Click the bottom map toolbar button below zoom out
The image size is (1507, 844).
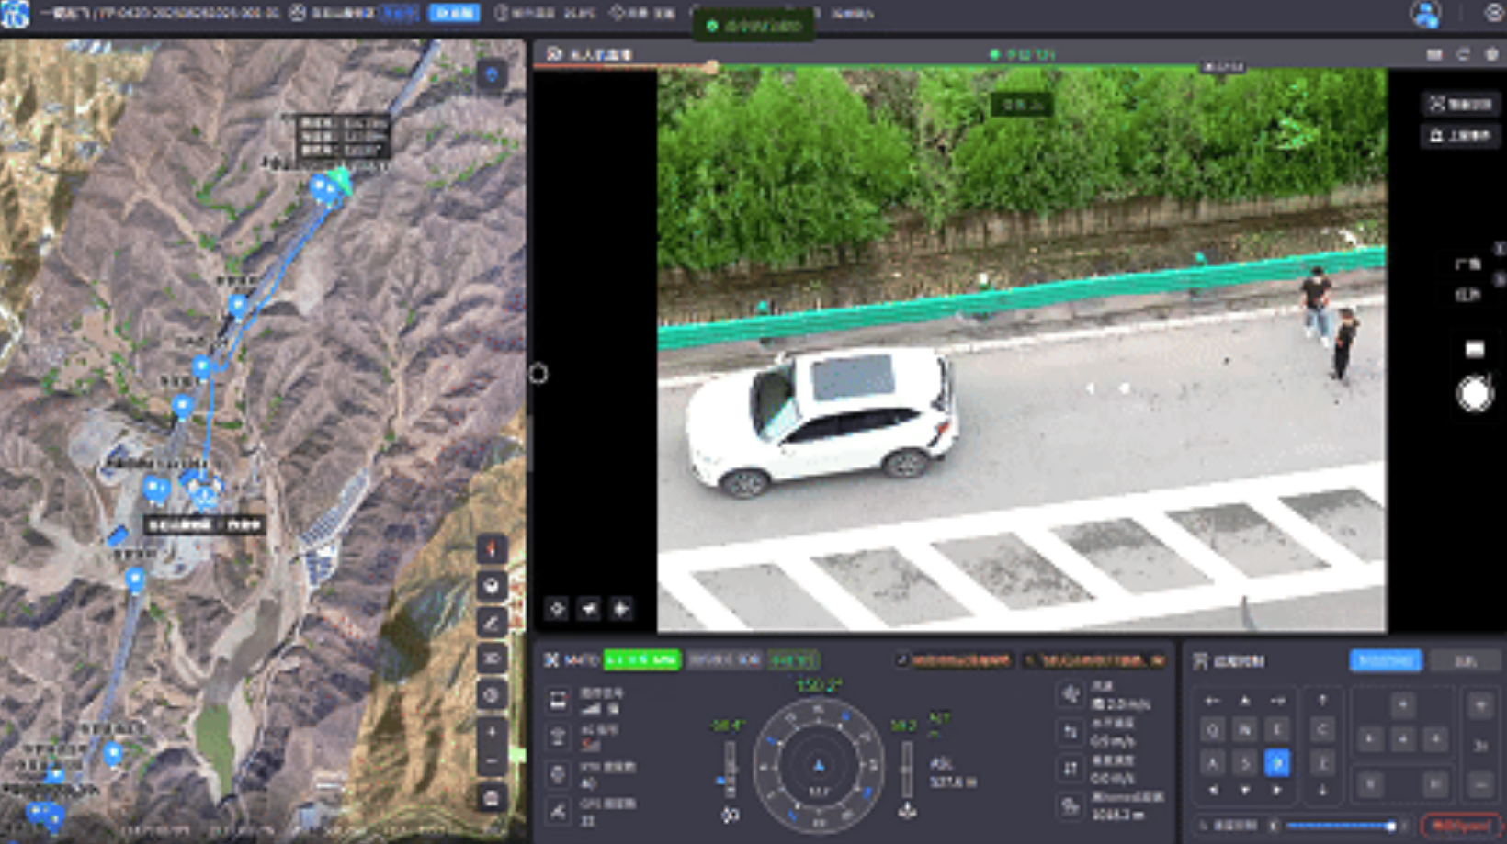tap(492, 797)
